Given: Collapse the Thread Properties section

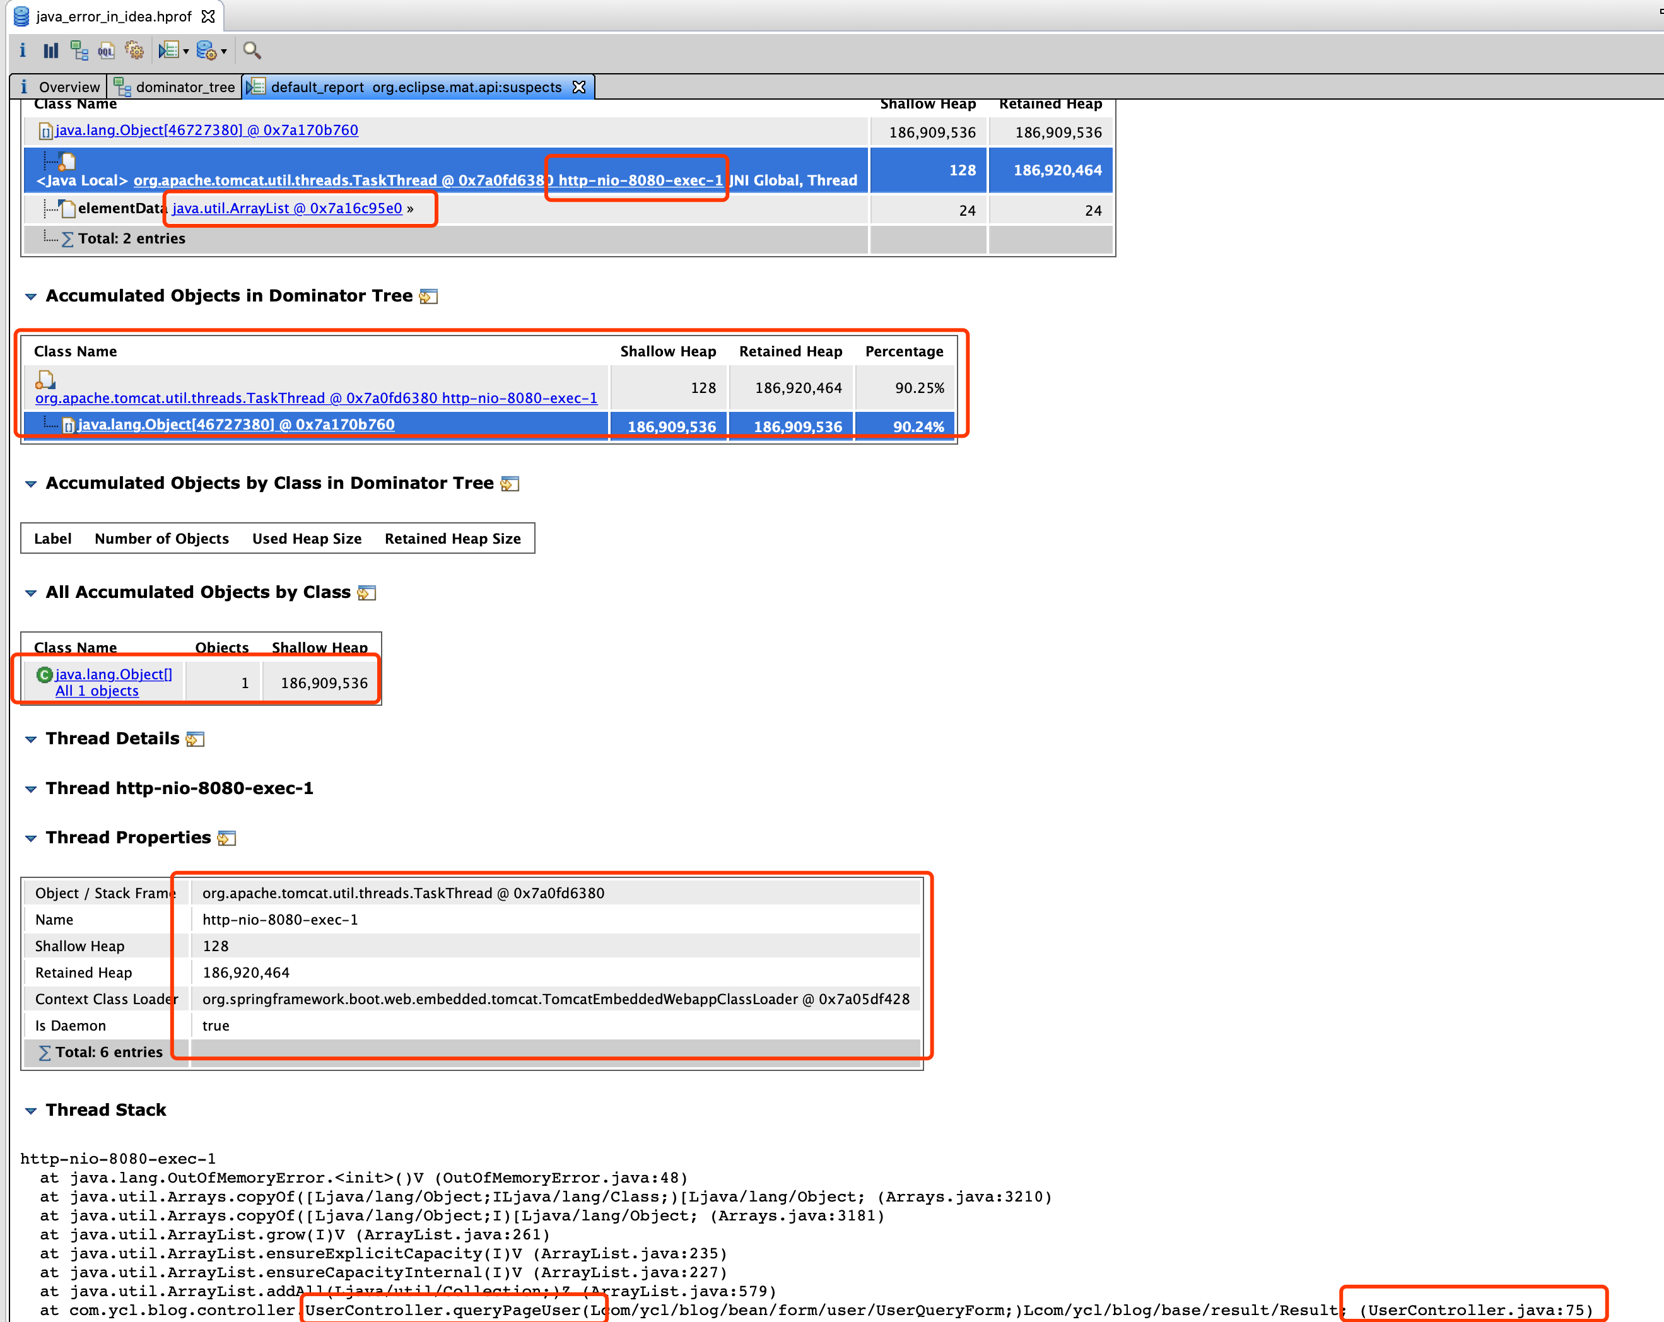Looking at the screenshot, I should pos(31,838).
